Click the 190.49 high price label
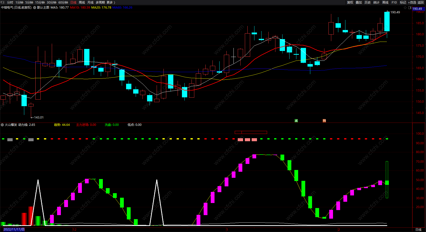426x232 pixels. tap(395, 12)
